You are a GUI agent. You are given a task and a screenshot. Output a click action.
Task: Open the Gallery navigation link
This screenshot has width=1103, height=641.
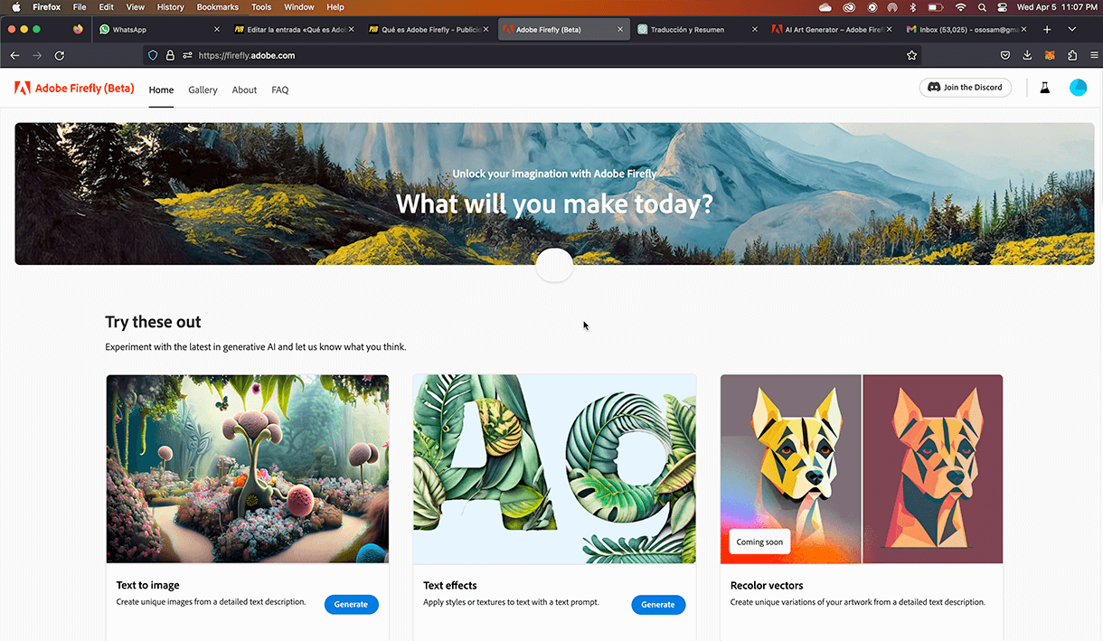[203, 90]
